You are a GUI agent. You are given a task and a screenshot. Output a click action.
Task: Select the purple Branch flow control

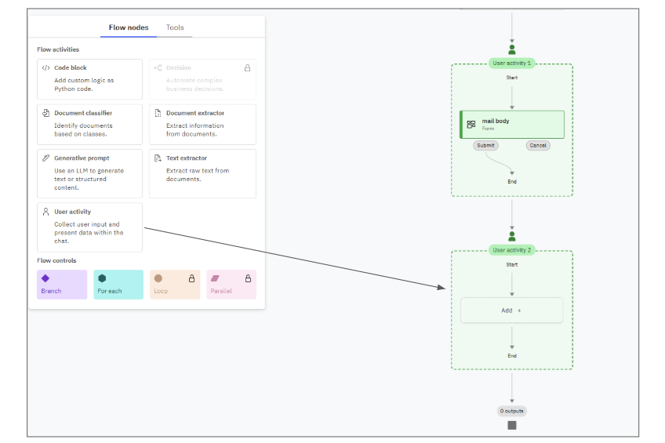point(62,284)
